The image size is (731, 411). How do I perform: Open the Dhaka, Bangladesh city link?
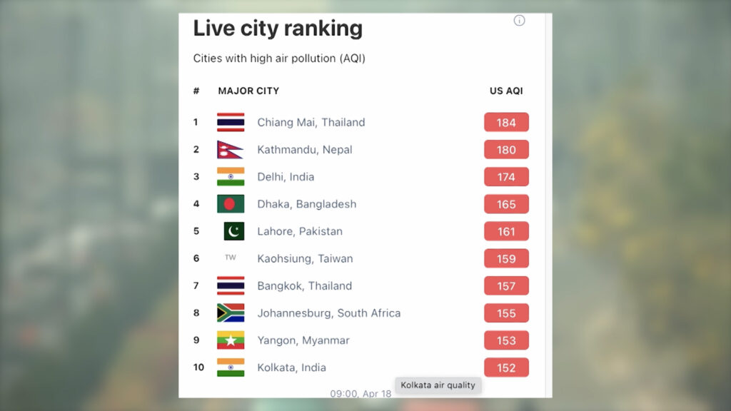307,204
